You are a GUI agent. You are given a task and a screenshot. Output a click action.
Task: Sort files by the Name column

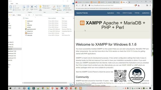pyautogui.click(x=27, y=18)
